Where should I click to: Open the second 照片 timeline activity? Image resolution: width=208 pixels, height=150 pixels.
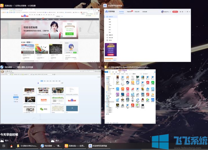[55, 141]
